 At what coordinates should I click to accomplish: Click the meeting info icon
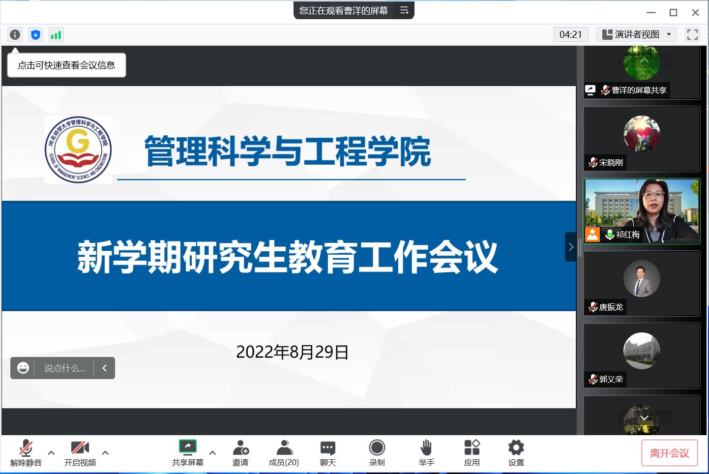coord(15,34)
